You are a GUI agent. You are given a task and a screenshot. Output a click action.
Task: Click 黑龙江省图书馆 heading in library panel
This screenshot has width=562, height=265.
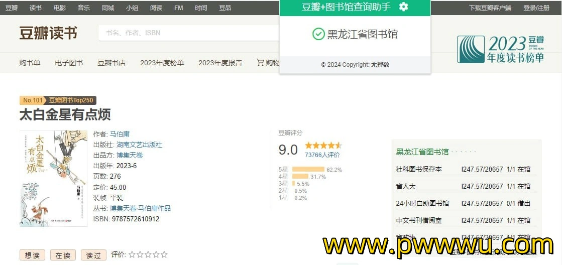(422, 152)
